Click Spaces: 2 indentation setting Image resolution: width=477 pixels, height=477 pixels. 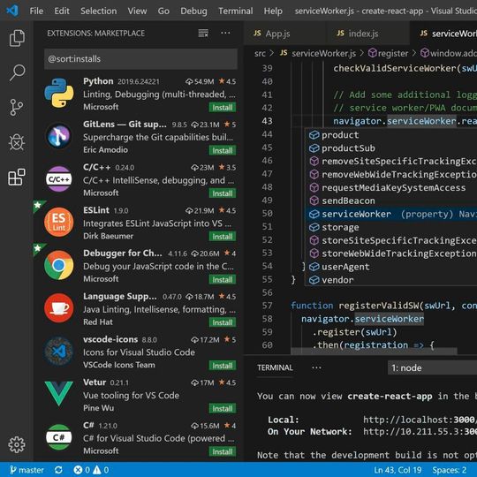pyautogui.click(x=450, y=470)
